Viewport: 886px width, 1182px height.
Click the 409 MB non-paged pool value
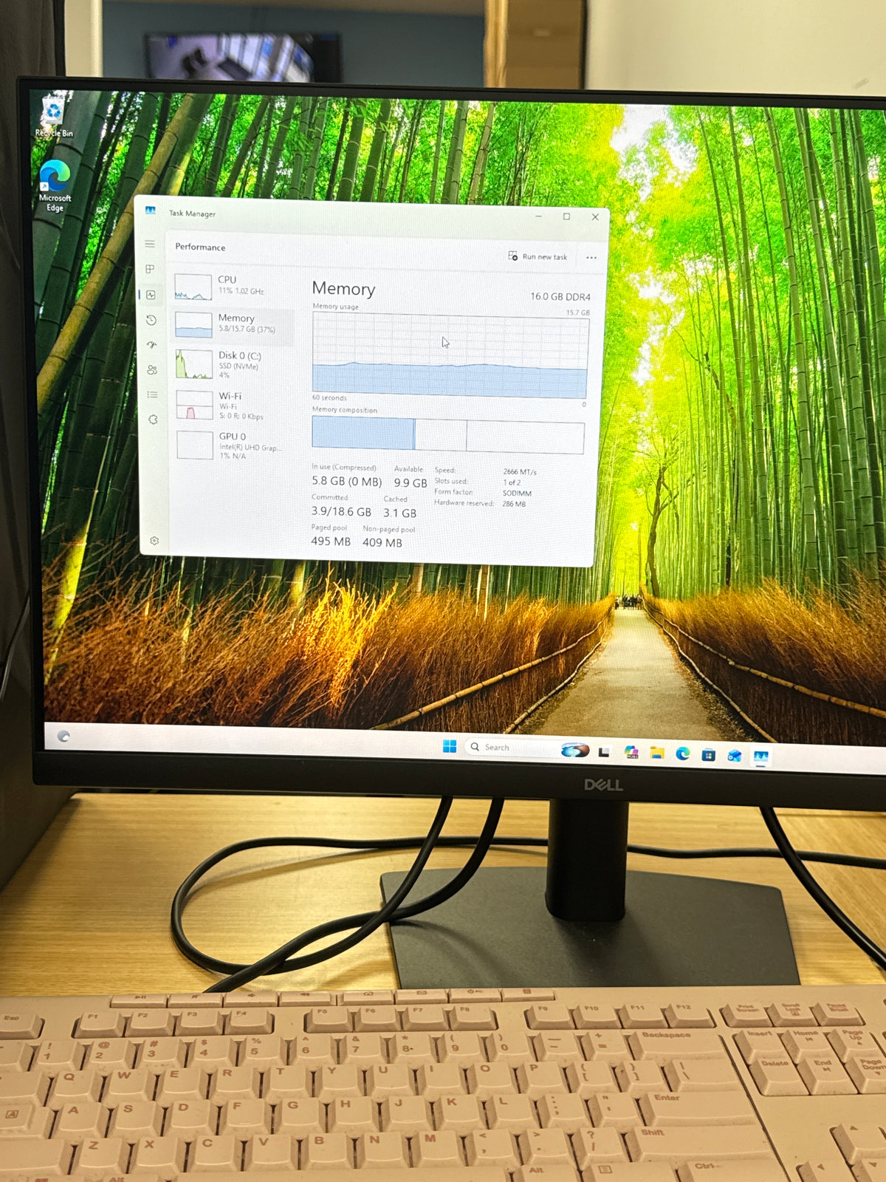pyautogui.click(x=382, y=542)
